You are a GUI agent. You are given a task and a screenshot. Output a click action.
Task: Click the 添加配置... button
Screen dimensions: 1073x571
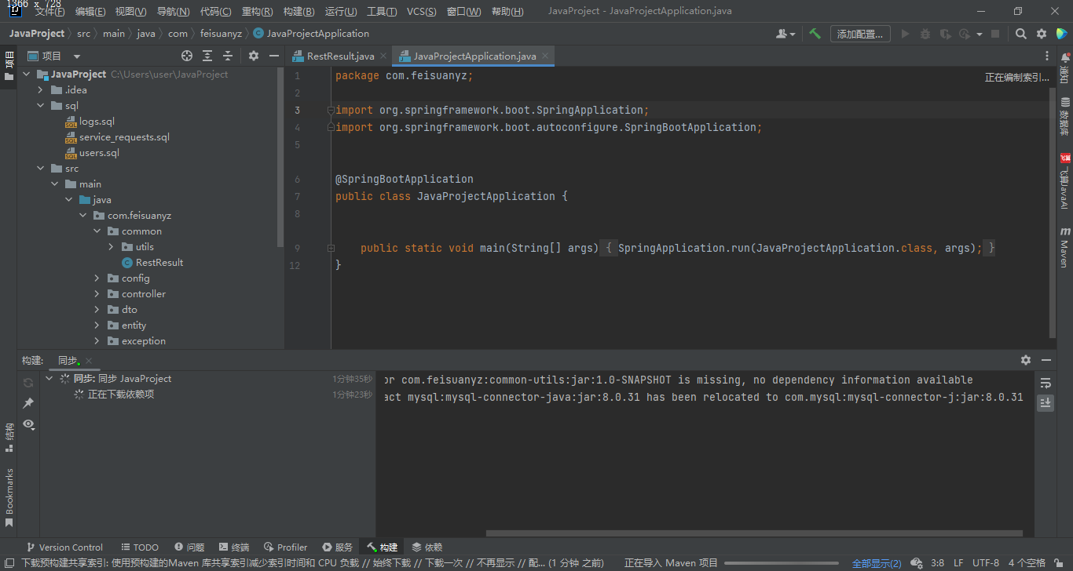[x=860, y=34]
